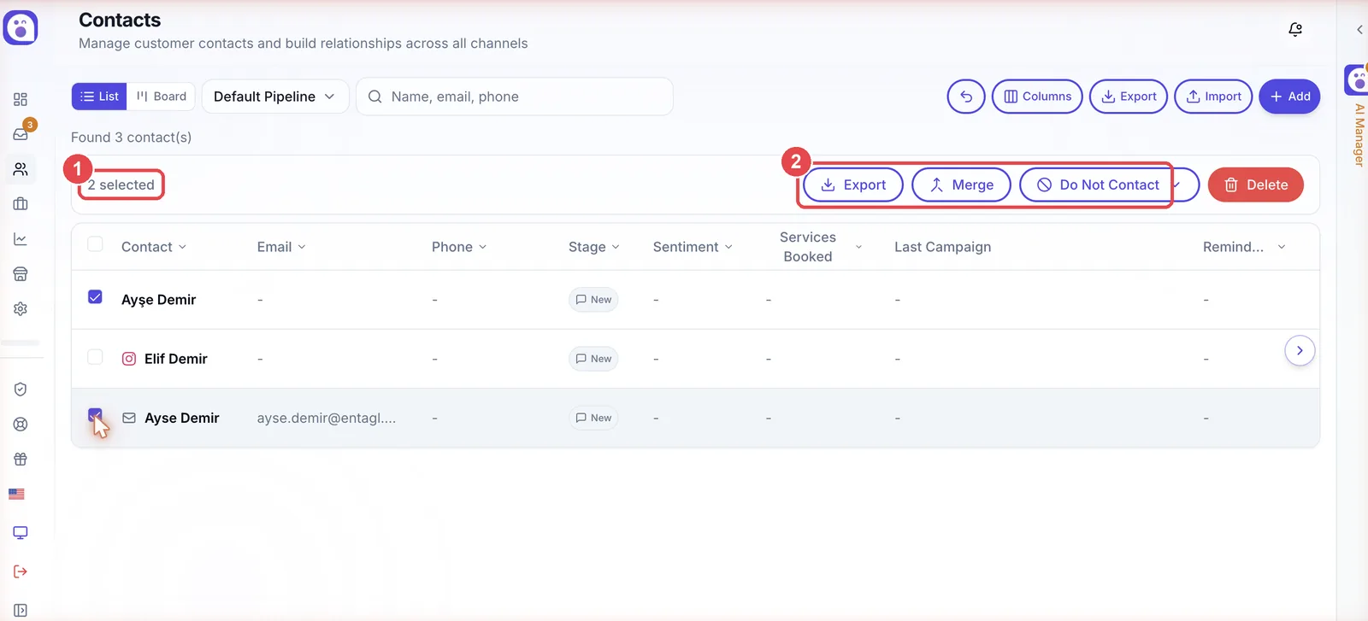
Task: Click the Add contact button
Action: pos(1289,97)
